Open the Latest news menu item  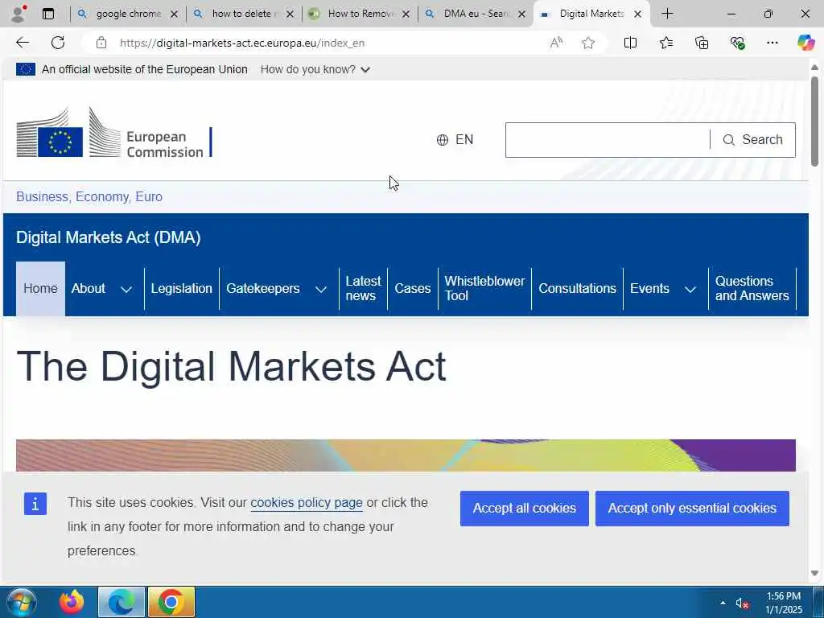363,289
